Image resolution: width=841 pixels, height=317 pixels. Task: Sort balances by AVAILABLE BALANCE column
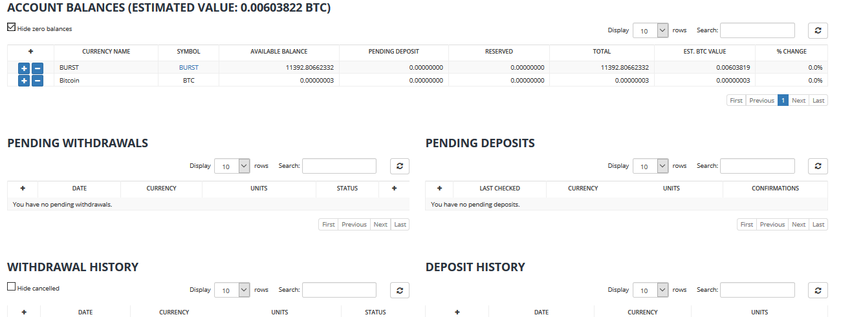(279, 52)
